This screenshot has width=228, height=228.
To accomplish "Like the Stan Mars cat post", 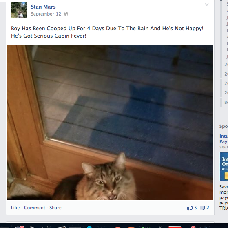I will pyautogui.click(x=15, y=208).
